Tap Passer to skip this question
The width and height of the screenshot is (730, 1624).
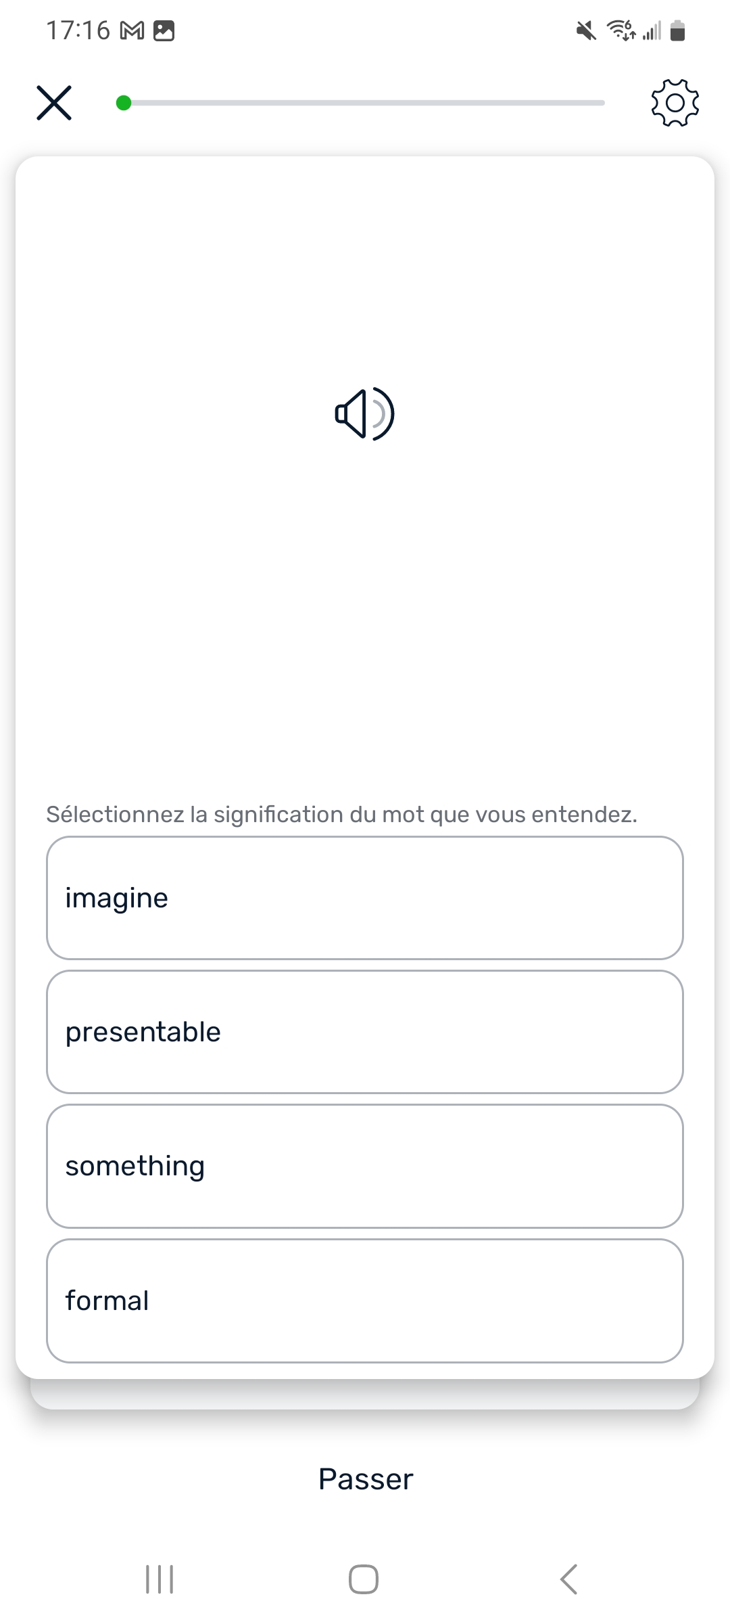365,1479
